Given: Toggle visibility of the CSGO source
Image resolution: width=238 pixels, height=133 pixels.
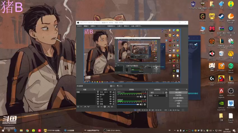Looking at the screenshot, I should coord(110,101).
